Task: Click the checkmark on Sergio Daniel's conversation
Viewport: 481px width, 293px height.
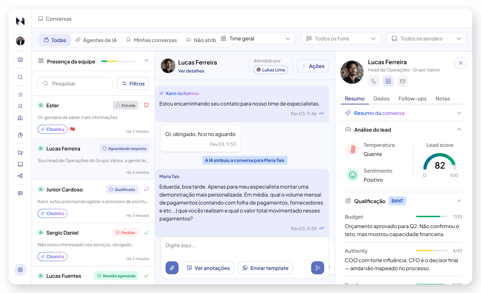Action: [146, 232]
